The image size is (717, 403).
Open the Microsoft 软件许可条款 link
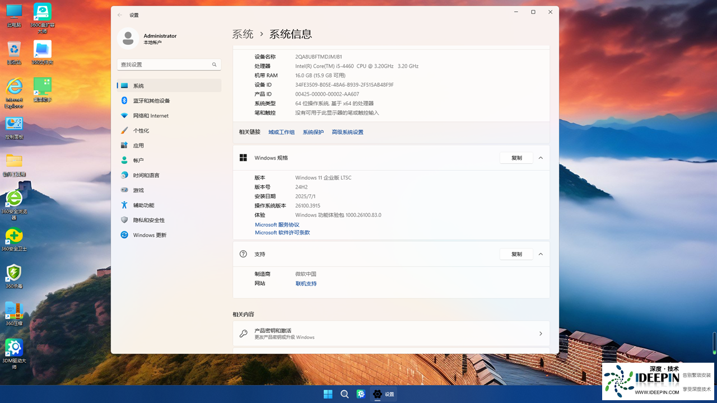(282, 232)
